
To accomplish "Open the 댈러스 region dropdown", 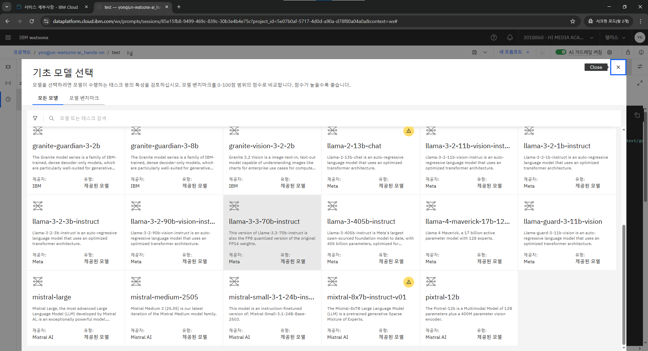I will click(615, 37).
